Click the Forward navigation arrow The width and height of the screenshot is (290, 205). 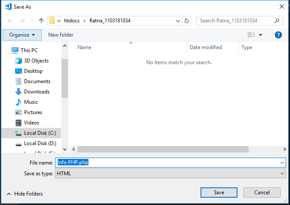[x=22, y=21]
